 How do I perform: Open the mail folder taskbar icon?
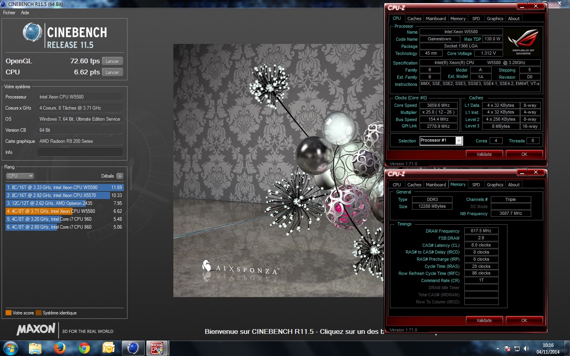pyautogui.click(x=108, y=348)
